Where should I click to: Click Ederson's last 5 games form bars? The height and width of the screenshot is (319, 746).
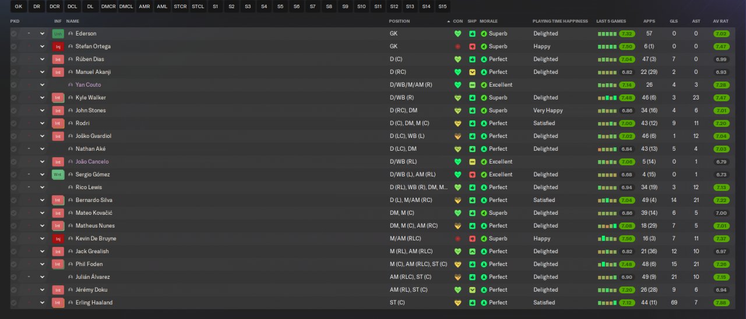click(x=607, y=34)
